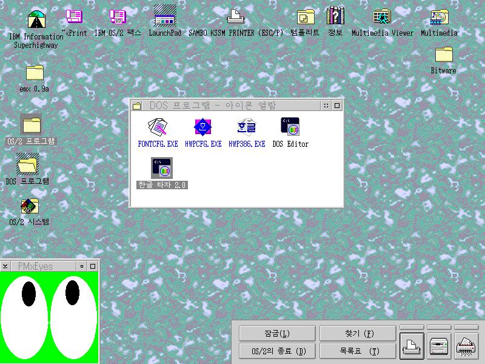Open the DOS 프로그램 window system menu
Image resolution: width=485 pixels, height=364 pixels.
pos(137,106)
